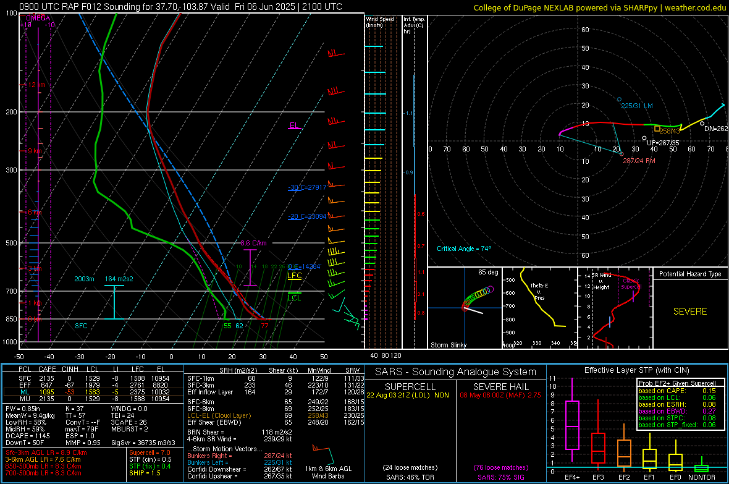Click the SARS: 46% TOR result
Image resolution: width=729 pixels, height=484 pixels.
(410, 477)
